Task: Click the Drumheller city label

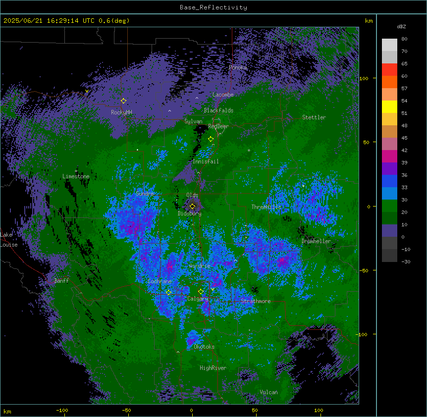Action: click(316, 241)
